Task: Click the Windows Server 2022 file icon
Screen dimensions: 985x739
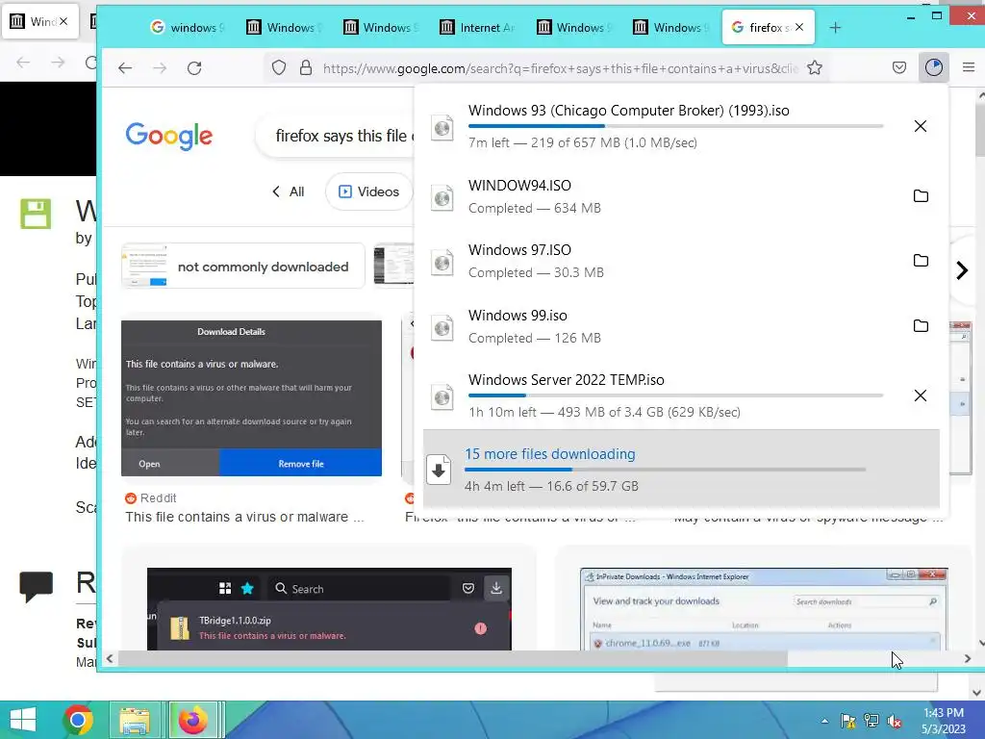Action: click(x=442, y=397)
